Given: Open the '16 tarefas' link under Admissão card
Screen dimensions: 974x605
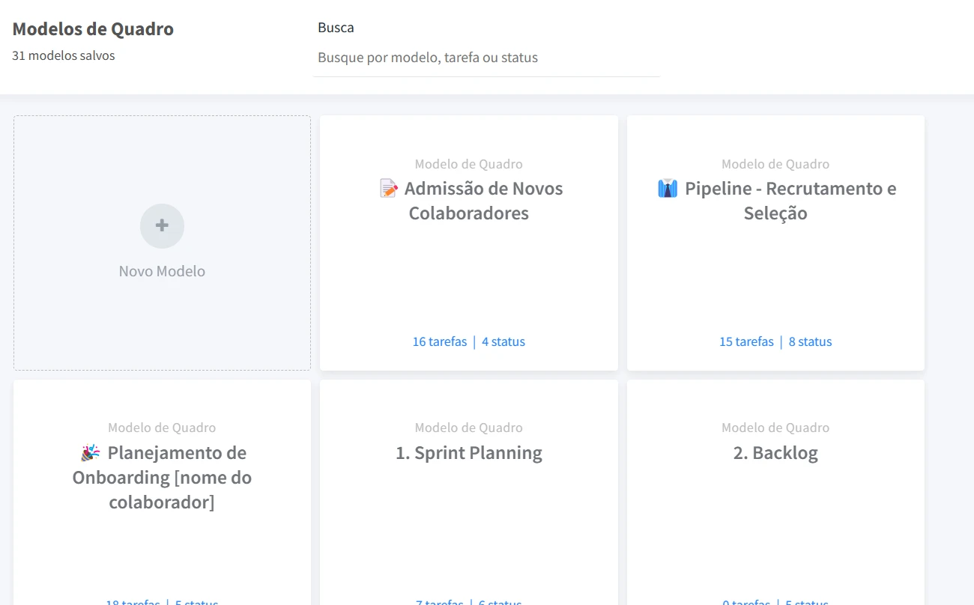Looking at the screenshot, I should click(440, 341).
